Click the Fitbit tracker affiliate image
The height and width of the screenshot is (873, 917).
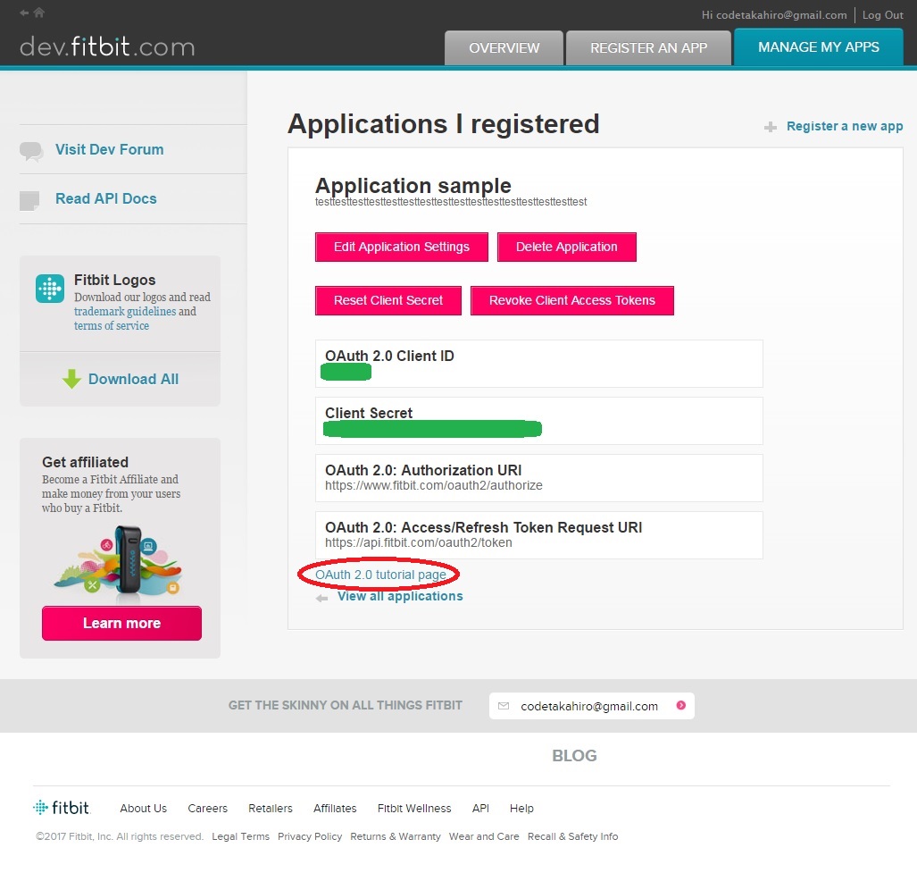[x=119, y=562]
